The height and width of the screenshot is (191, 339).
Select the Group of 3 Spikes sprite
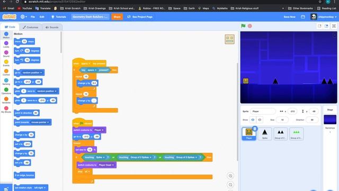(296, 134)
